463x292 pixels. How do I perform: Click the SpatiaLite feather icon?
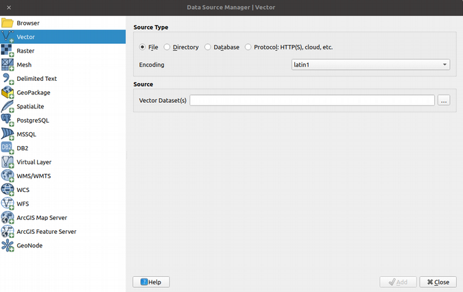tap(8, 106)
